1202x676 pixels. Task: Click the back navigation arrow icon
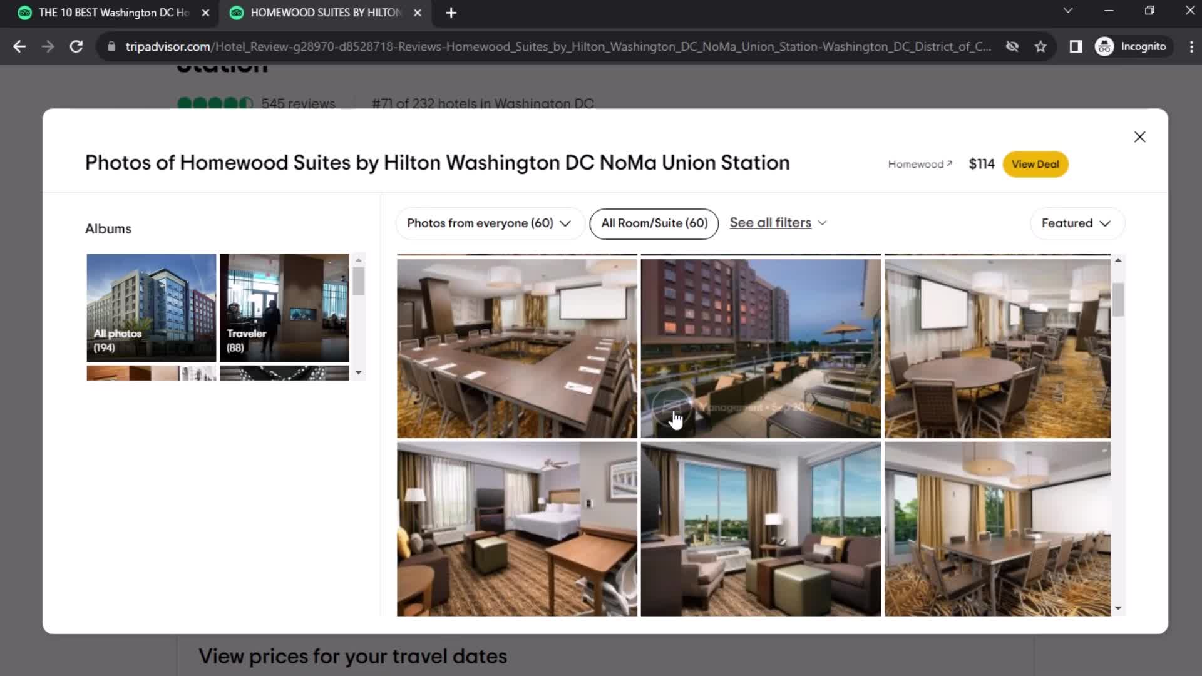19,46
